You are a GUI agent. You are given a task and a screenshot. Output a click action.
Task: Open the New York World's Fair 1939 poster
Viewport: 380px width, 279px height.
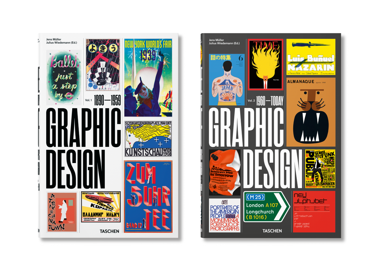(x=148, y=78)
